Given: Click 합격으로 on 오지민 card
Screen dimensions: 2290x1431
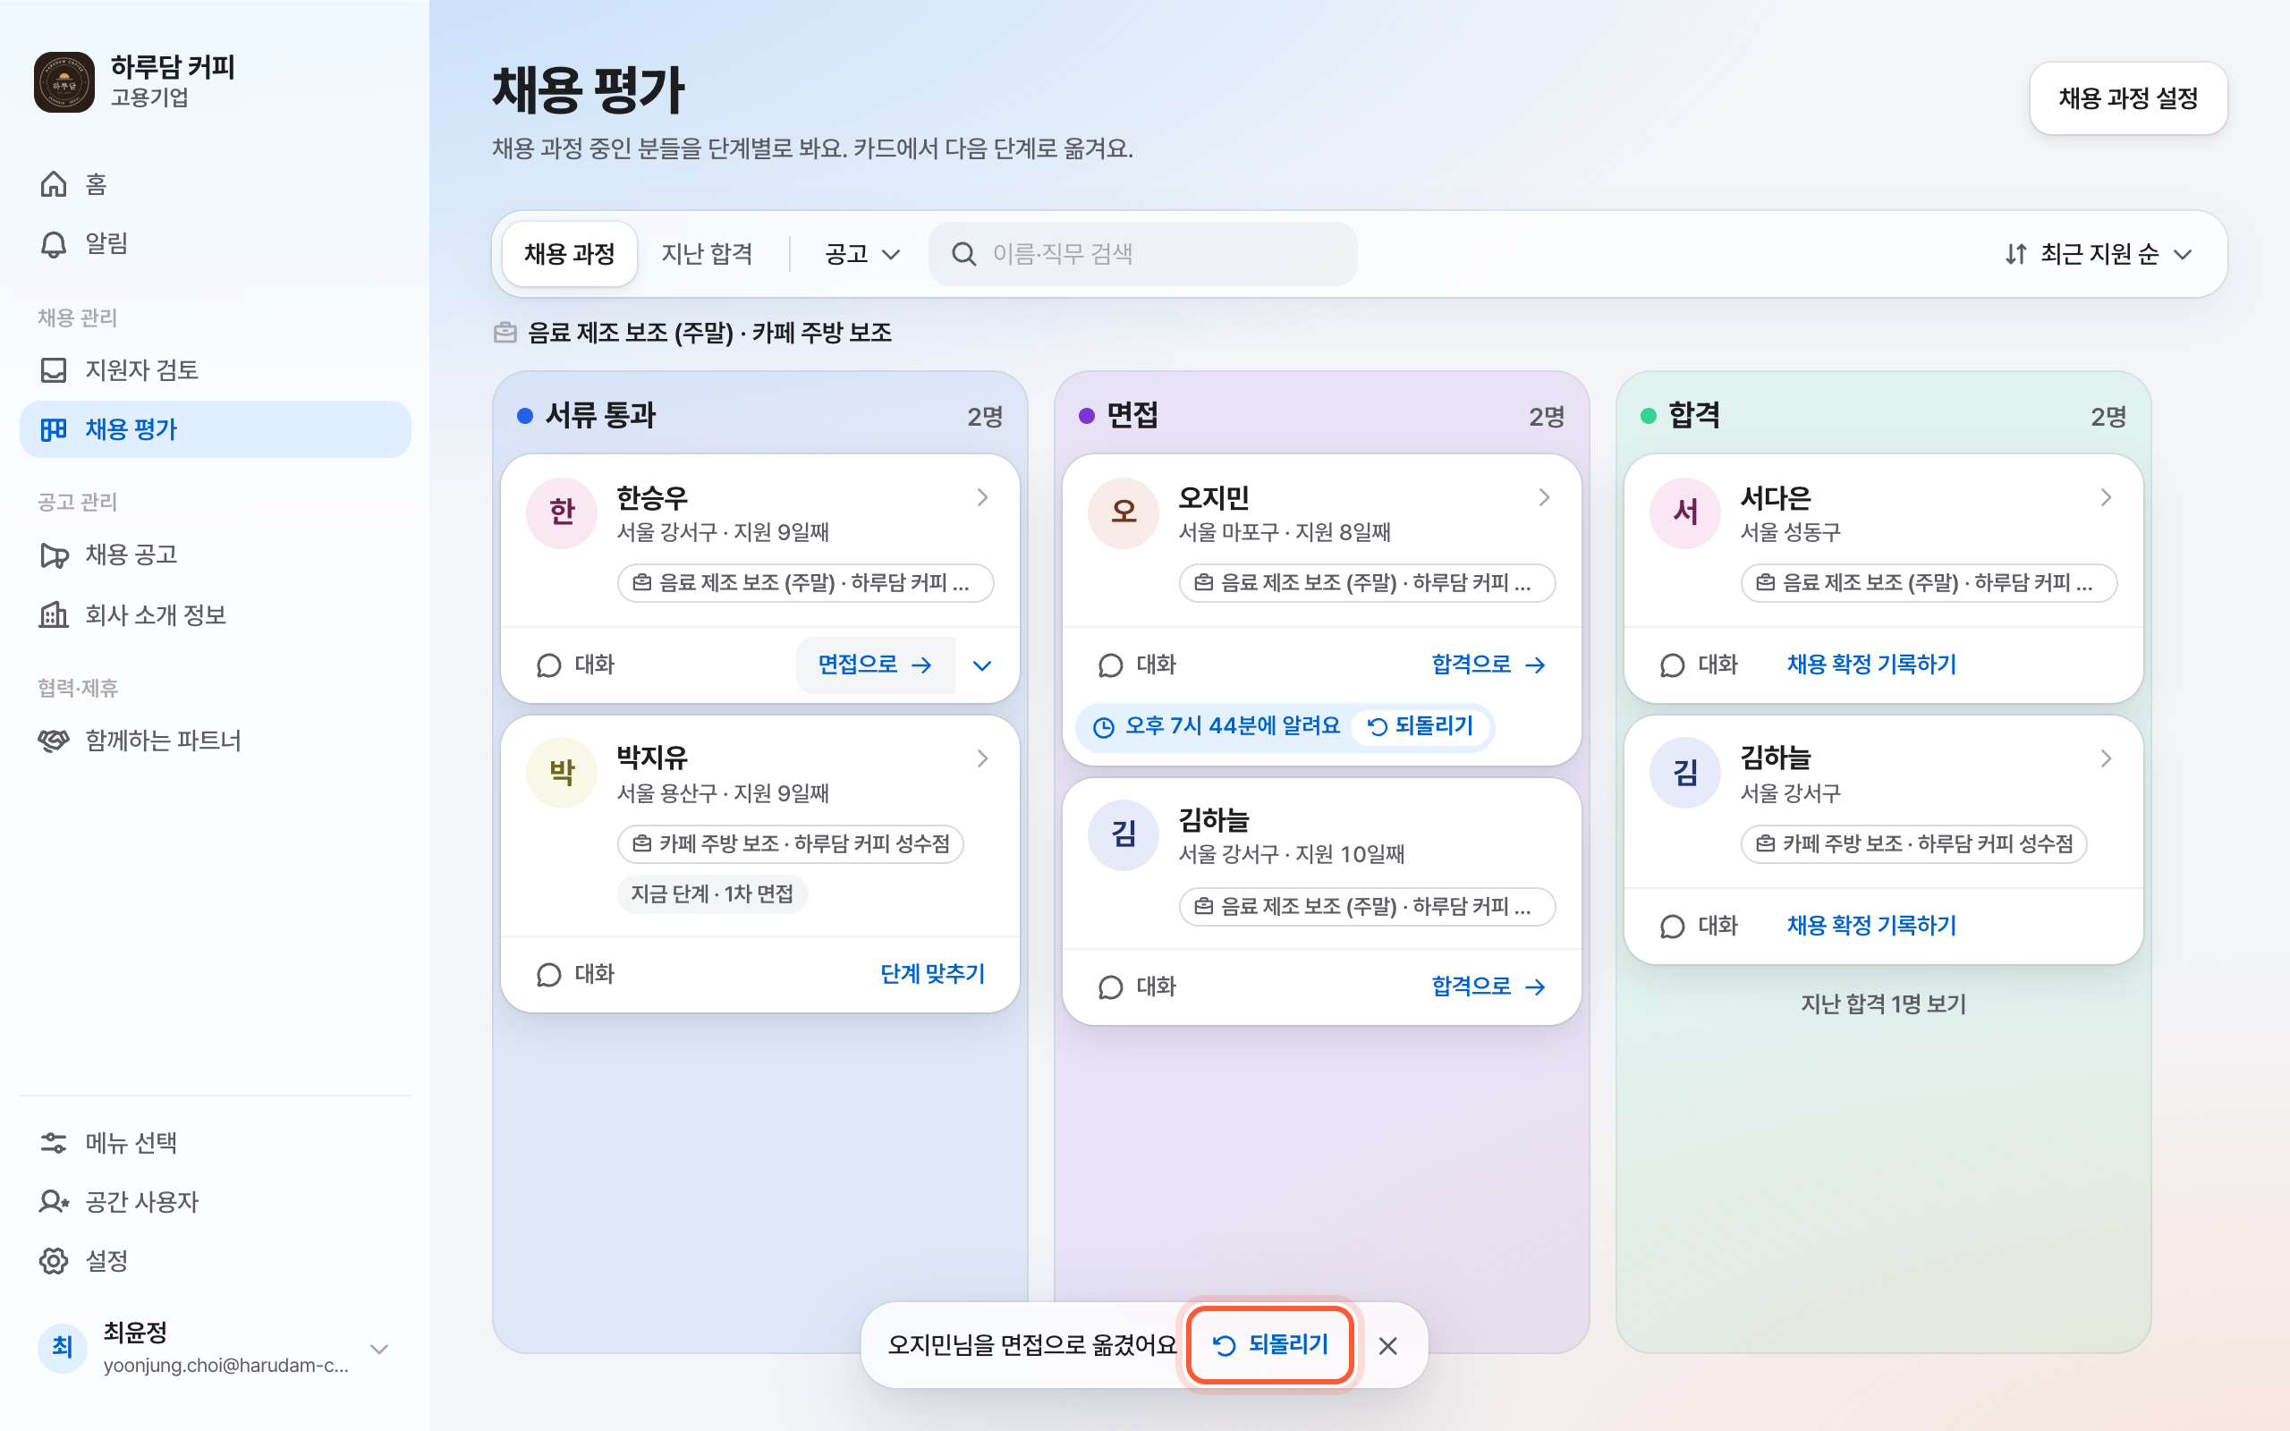Looking at the screenshot, I should 1488,665.
